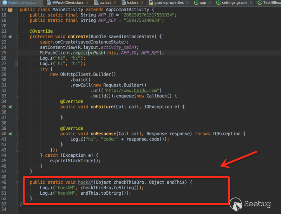Click the onFailure method name

[102, 107]
